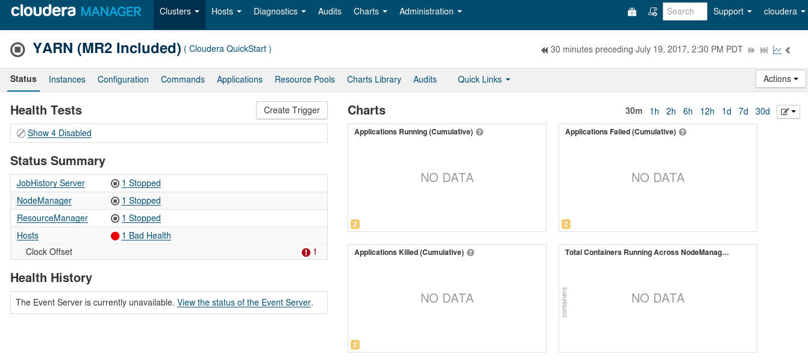Open the Actions dropdown
Image resolution: width=808 pixels, height=364 pixels.
pyautogui.click(x=780, y=78)
